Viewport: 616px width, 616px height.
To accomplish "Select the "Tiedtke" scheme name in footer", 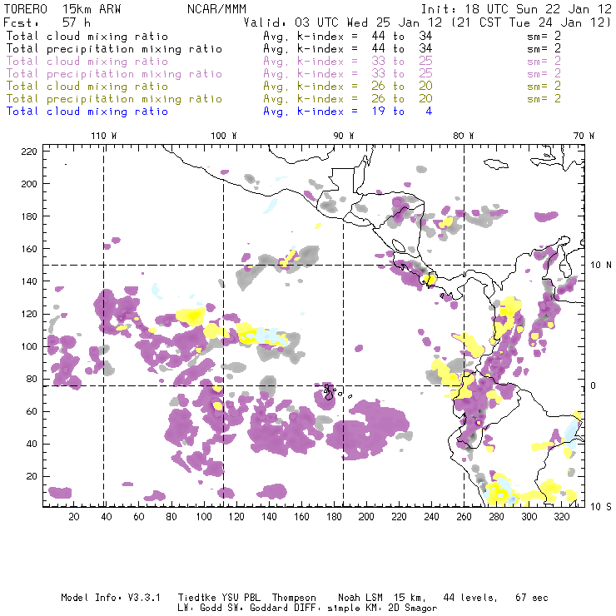I will [196, 598].
